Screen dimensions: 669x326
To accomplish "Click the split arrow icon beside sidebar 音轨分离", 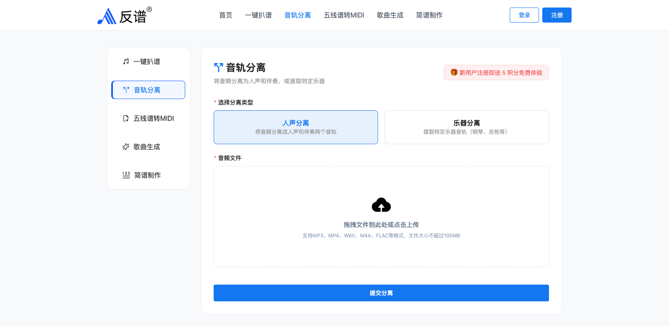I will point(126,90).
